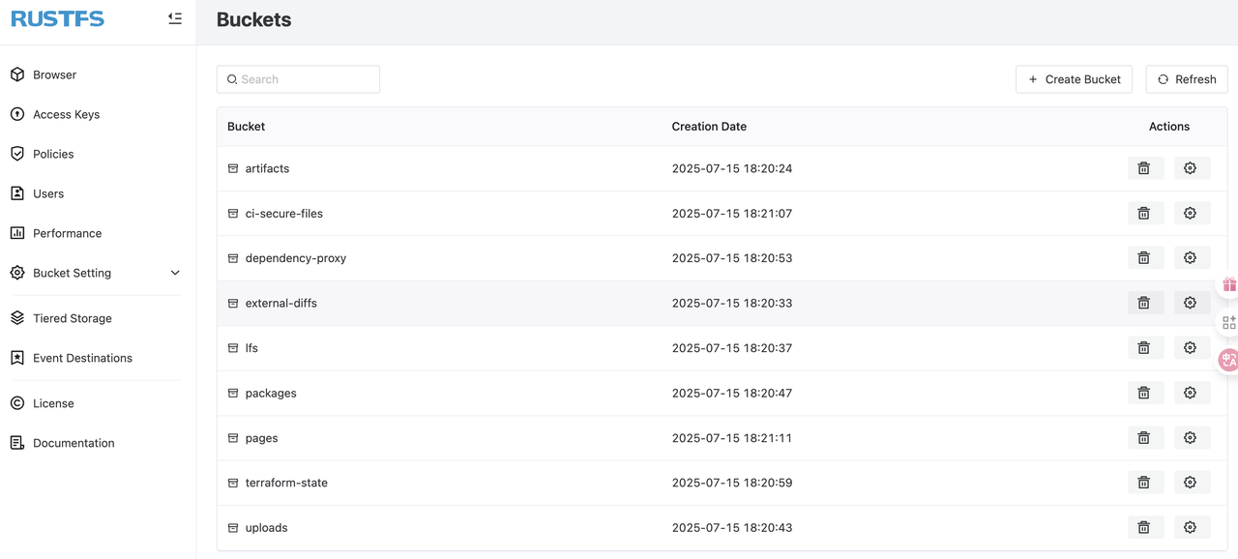Viewport: 1238px width, 559px height.
Task: Open the Policies page
Action: click(53, 154)
